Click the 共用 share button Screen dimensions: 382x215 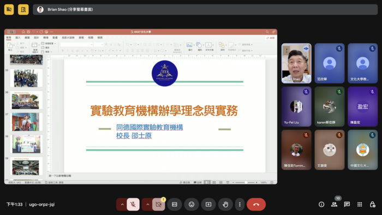(271, 38)
